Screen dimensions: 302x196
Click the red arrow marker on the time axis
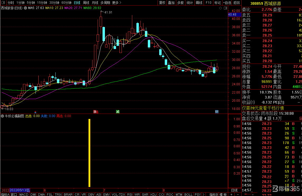click(35, 112)
